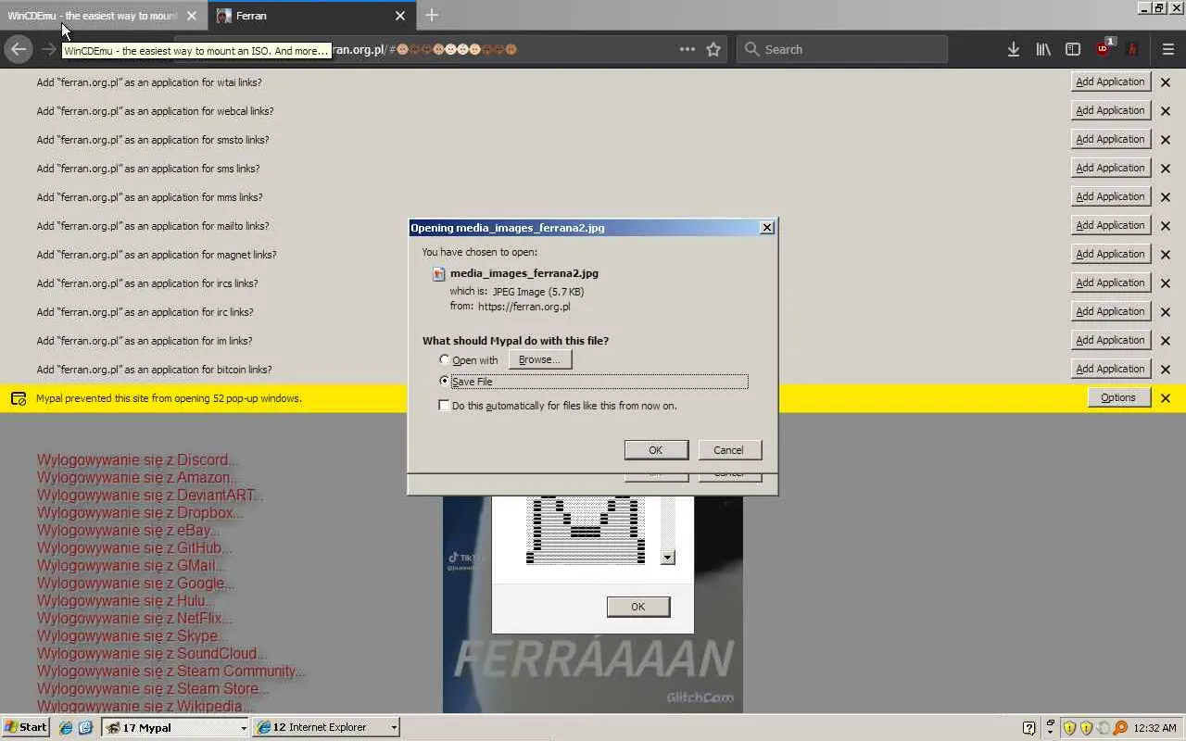Image resolution: width=1186 pixels, height=741 pixels.
Task: Add Application for smsto links
Action: coord(1110,139)
